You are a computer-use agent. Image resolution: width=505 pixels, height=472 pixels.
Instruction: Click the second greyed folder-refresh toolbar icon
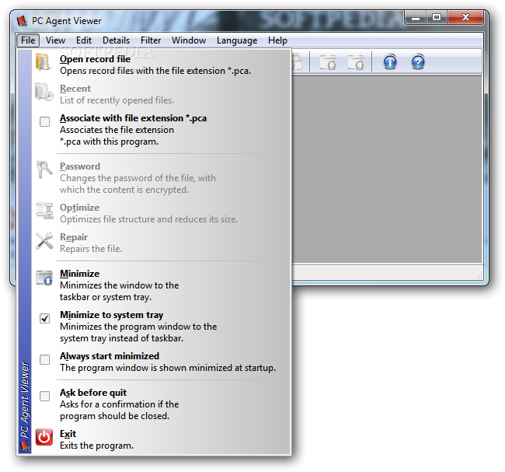pos(356,62)
